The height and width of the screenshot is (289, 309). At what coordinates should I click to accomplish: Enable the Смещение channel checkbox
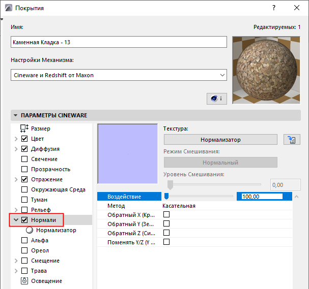(x=24, y=261)
